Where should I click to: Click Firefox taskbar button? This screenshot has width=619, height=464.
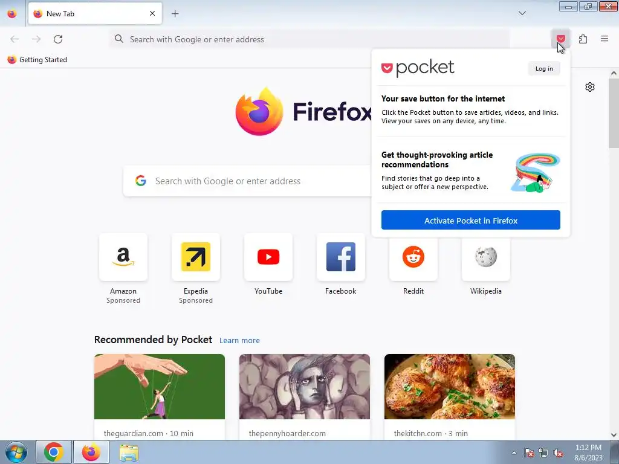(91, 452)
